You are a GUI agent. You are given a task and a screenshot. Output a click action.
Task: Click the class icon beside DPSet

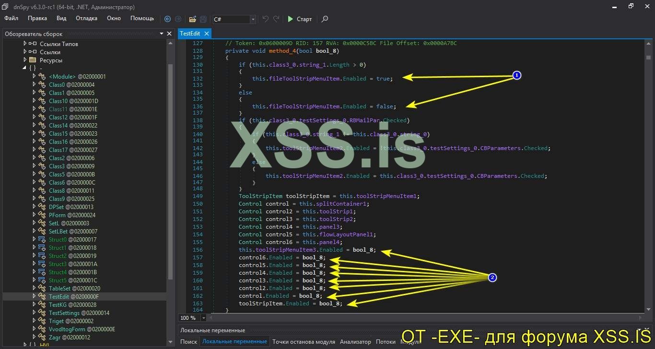42,207
